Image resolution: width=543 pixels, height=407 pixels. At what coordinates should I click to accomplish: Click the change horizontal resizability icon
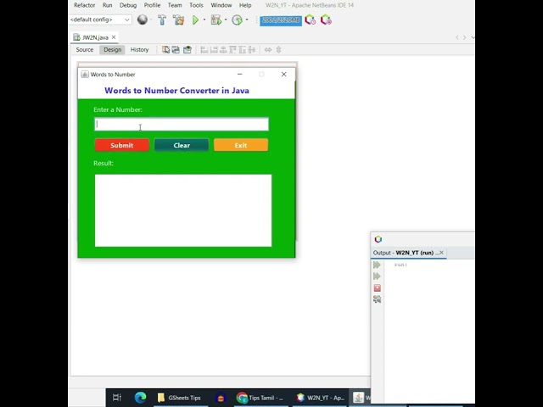click(268, 49)
